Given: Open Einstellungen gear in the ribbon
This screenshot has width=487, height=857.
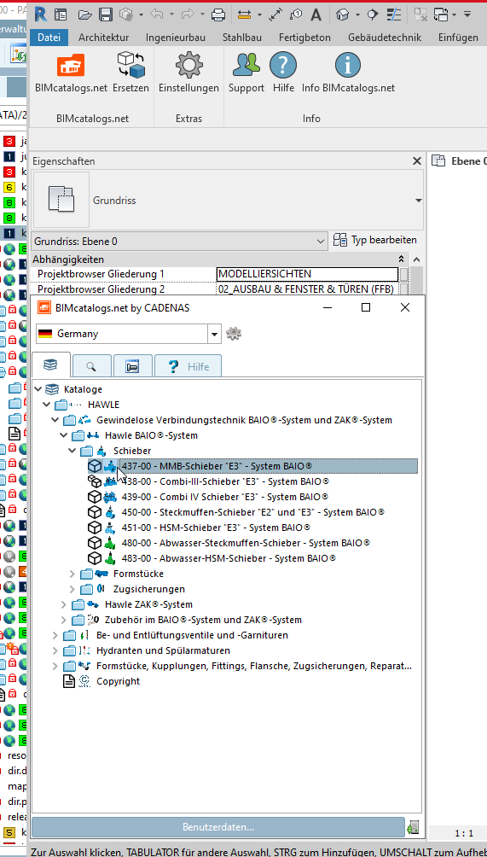Looking at the screenshot, I should click(188, 73).
